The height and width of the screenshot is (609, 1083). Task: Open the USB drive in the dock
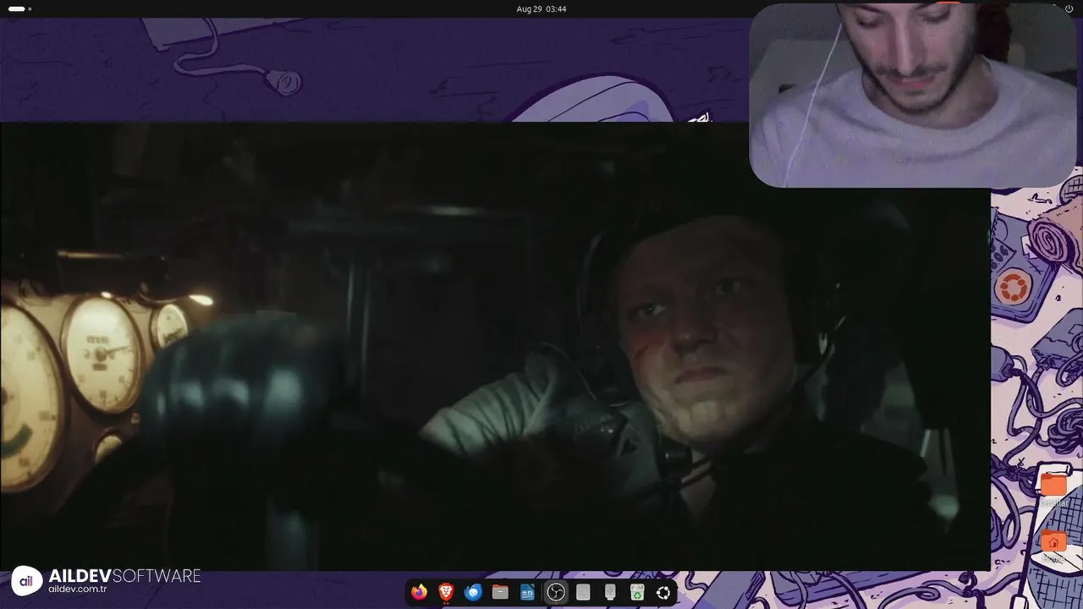point(610,592)
